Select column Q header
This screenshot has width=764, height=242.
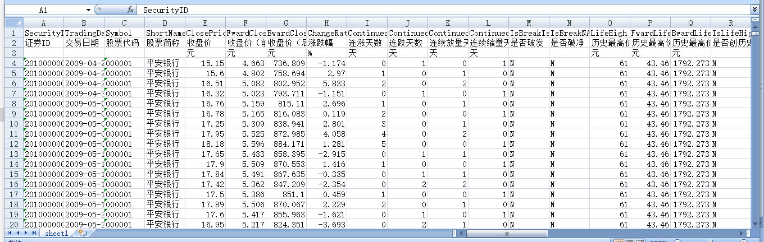pyautogui.click(x=690, y=23)
